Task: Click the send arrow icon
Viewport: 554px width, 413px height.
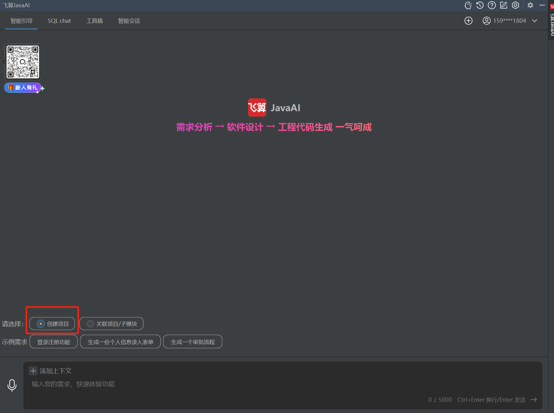Action: coord(534,400)
